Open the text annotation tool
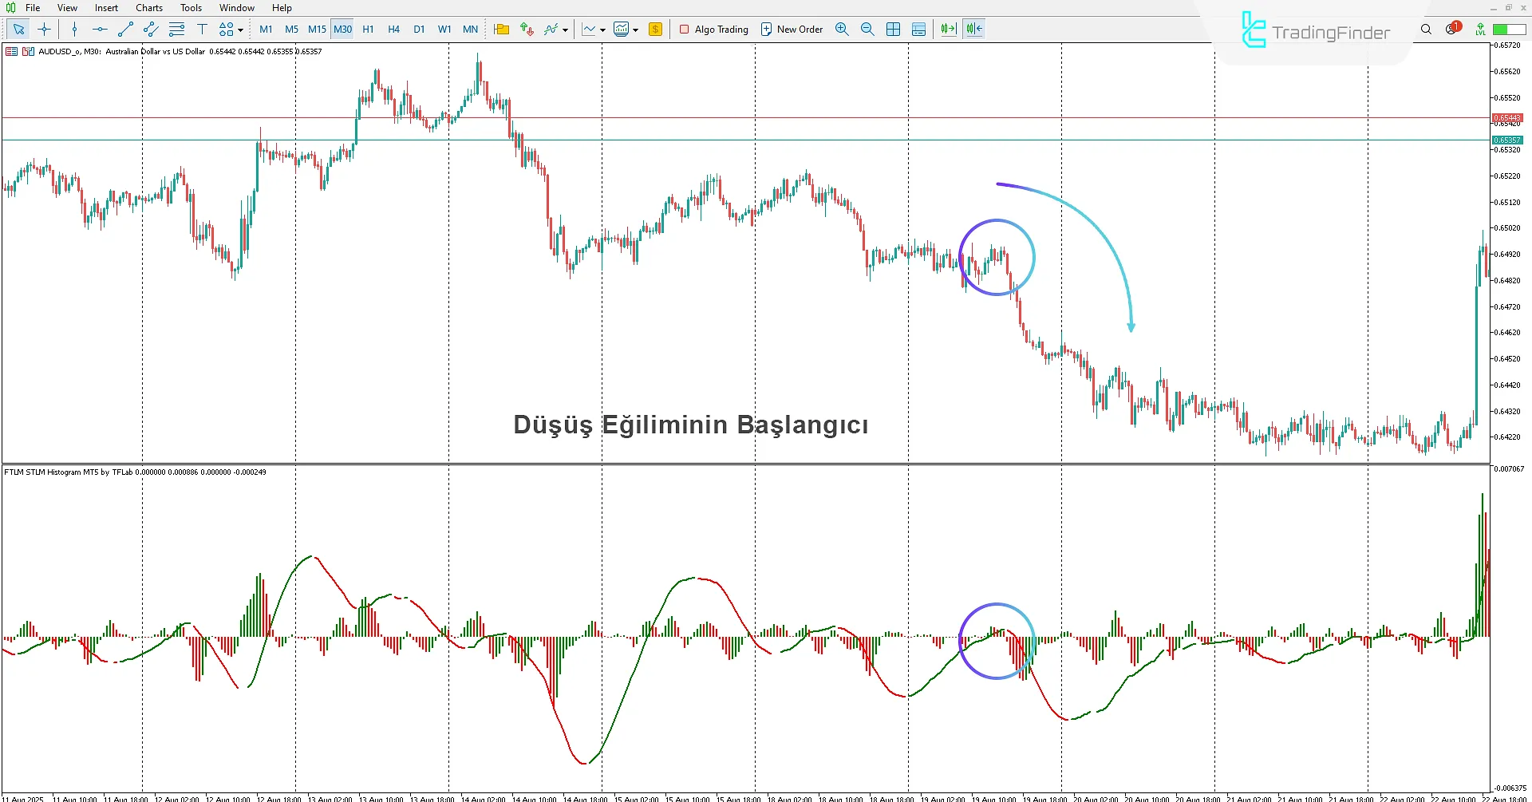 202,29
